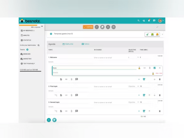Delete Second topic with trash icon
The height and width of the screenshot is (138, 184).
point(160,111)
